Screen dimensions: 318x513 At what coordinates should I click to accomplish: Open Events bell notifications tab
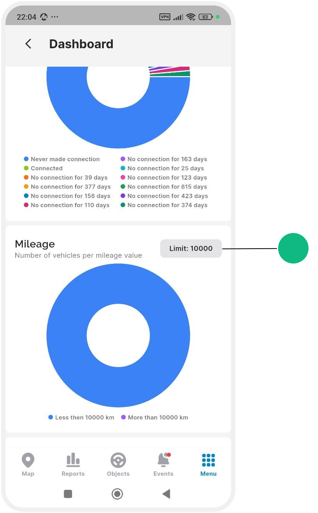click(x=163, y=465)
